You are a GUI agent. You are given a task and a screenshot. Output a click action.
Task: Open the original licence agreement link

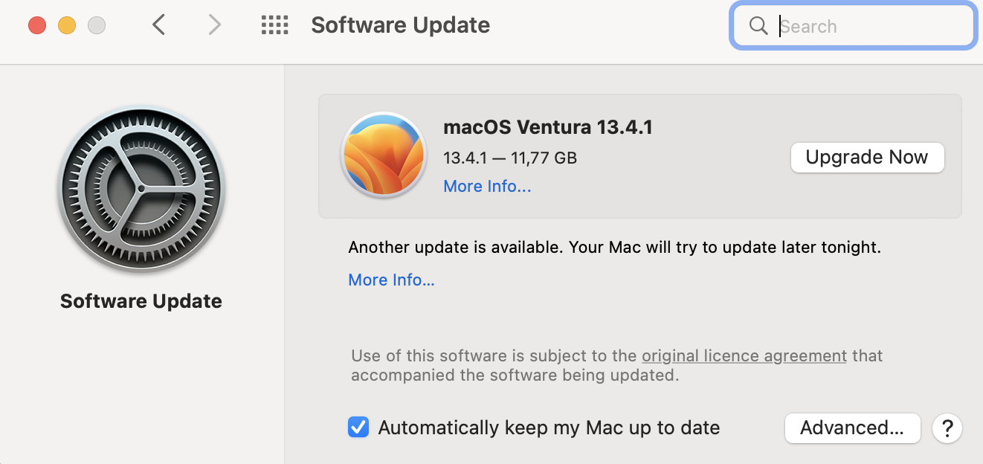(x=744, y=355)
